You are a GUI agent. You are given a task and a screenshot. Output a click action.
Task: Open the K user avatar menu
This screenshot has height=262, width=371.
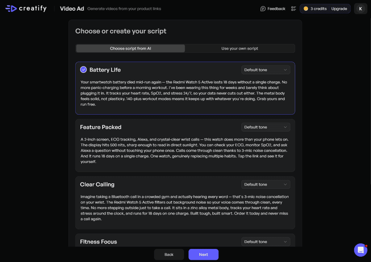tap(360, 9)
